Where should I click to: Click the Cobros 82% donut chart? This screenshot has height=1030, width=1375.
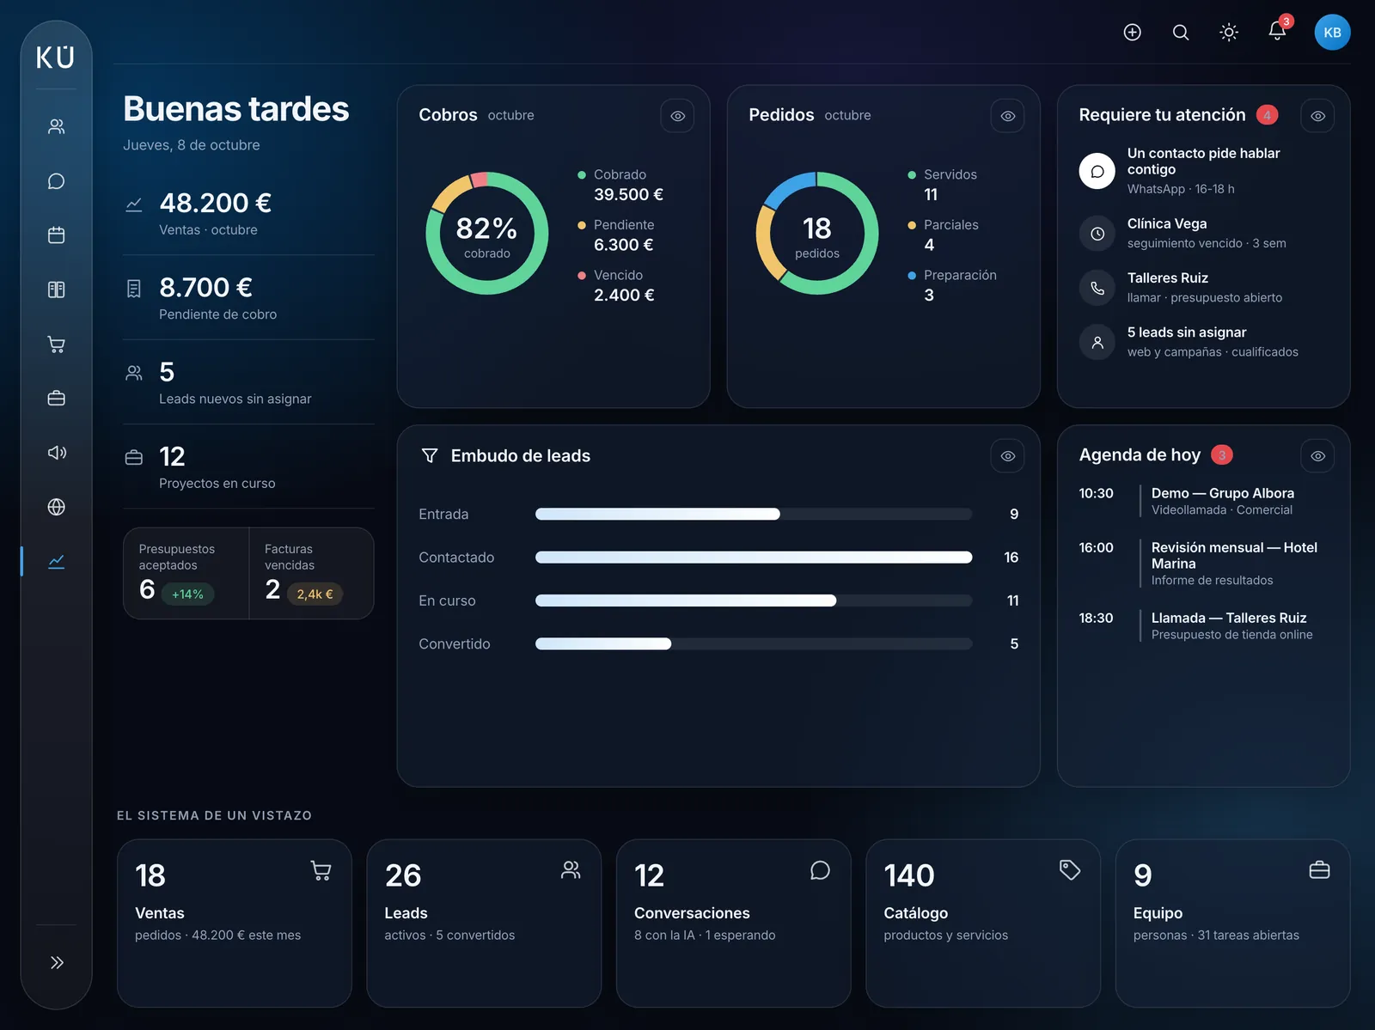[x=487, y=234]
